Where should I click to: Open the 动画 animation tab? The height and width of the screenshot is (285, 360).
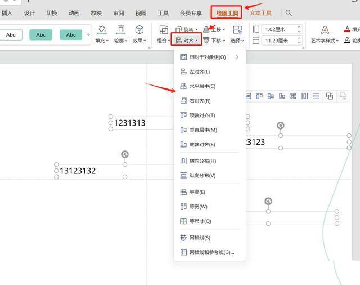pyautogui.click(x=74, y=12)
